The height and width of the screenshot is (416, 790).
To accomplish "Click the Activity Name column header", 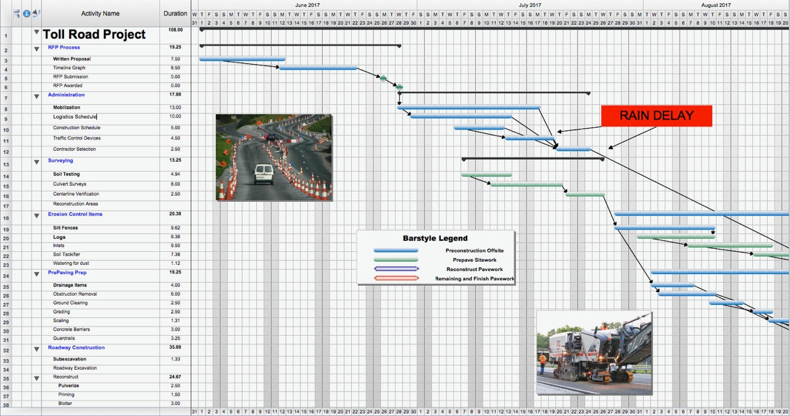I will (100, 14).
